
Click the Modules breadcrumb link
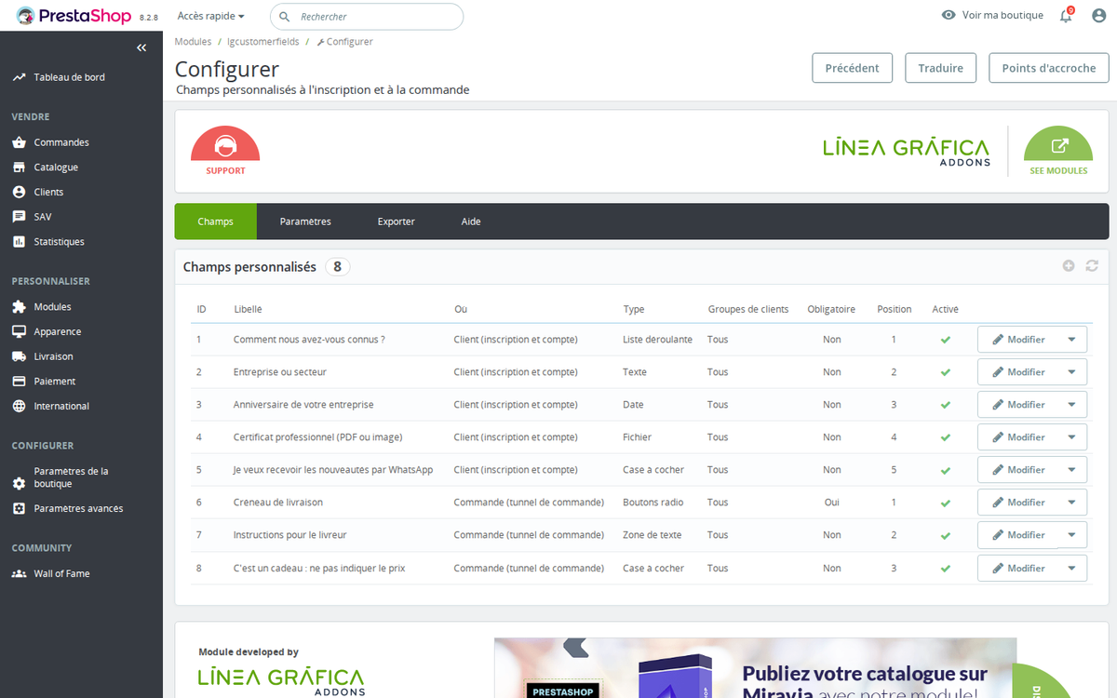[193, 42]
